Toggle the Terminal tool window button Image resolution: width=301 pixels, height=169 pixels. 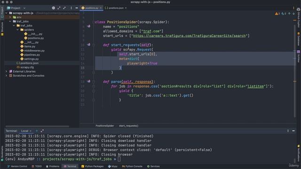[70, 166]
